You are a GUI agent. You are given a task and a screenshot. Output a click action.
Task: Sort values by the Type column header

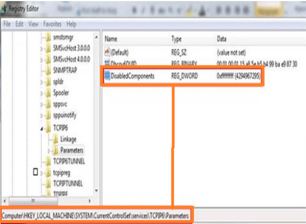click(x=176, y=39)
